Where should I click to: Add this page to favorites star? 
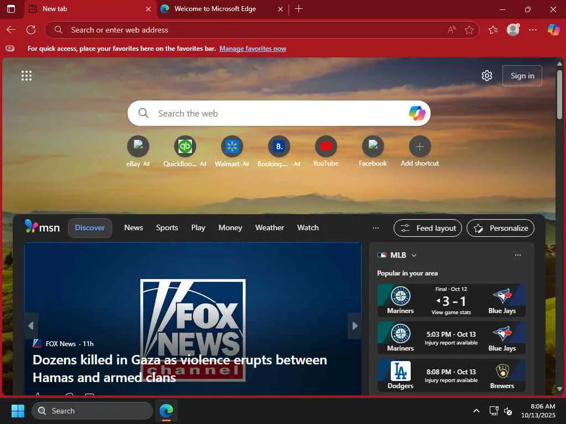point(469,30)
